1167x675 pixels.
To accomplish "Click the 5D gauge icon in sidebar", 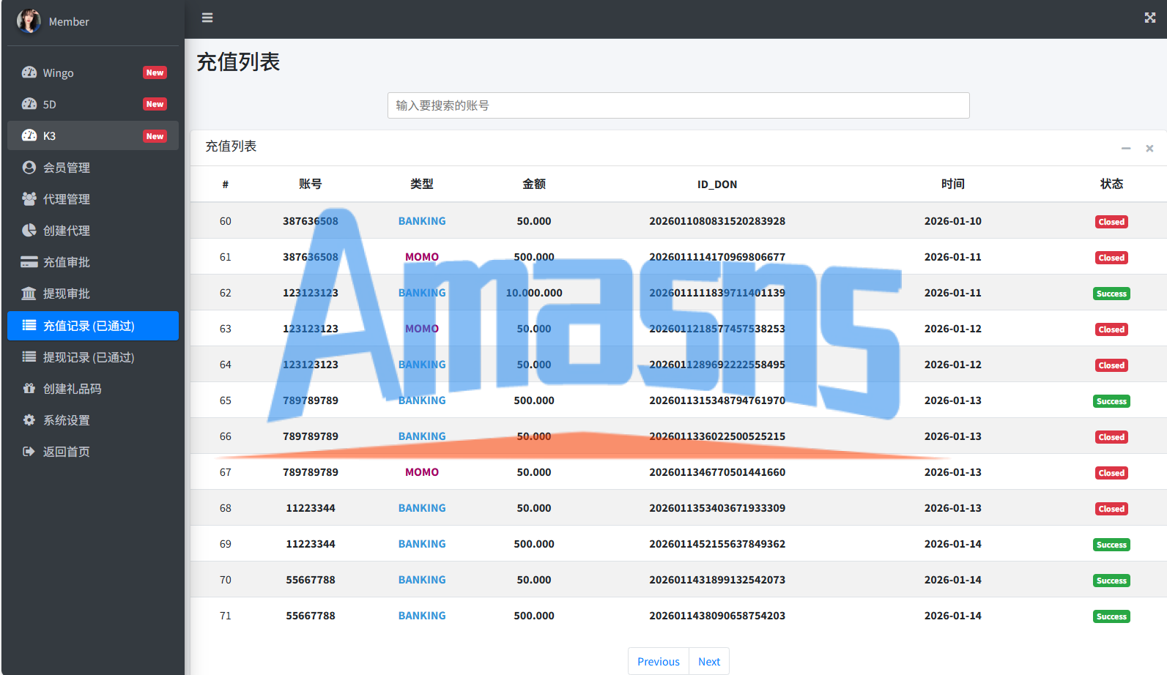I will click(29, 104).
